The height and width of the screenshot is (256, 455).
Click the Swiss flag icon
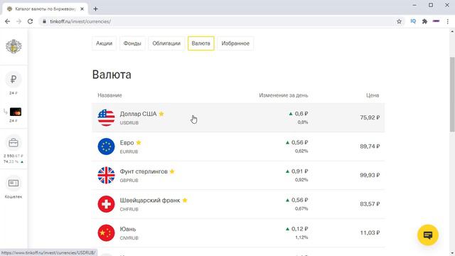[106, 204]
